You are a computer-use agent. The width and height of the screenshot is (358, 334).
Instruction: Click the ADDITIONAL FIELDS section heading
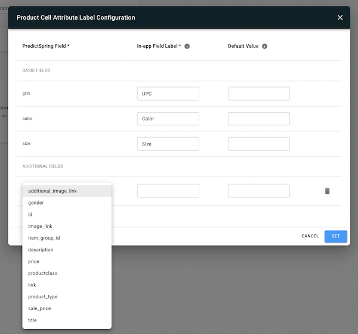point(43,166)
